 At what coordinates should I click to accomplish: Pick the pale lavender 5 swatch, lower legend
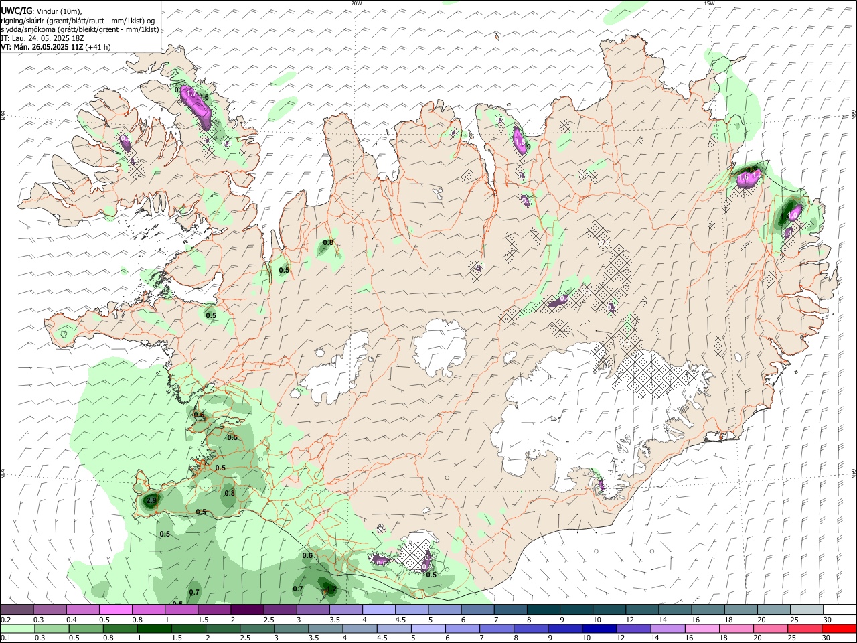pos(428,628)
